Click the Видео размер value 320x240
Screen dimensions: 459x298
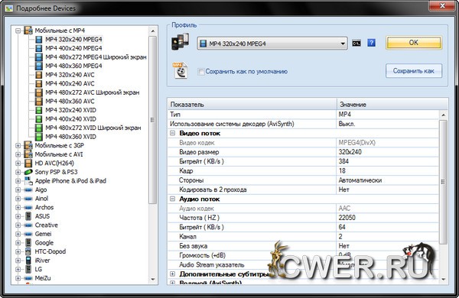point(350,152)
